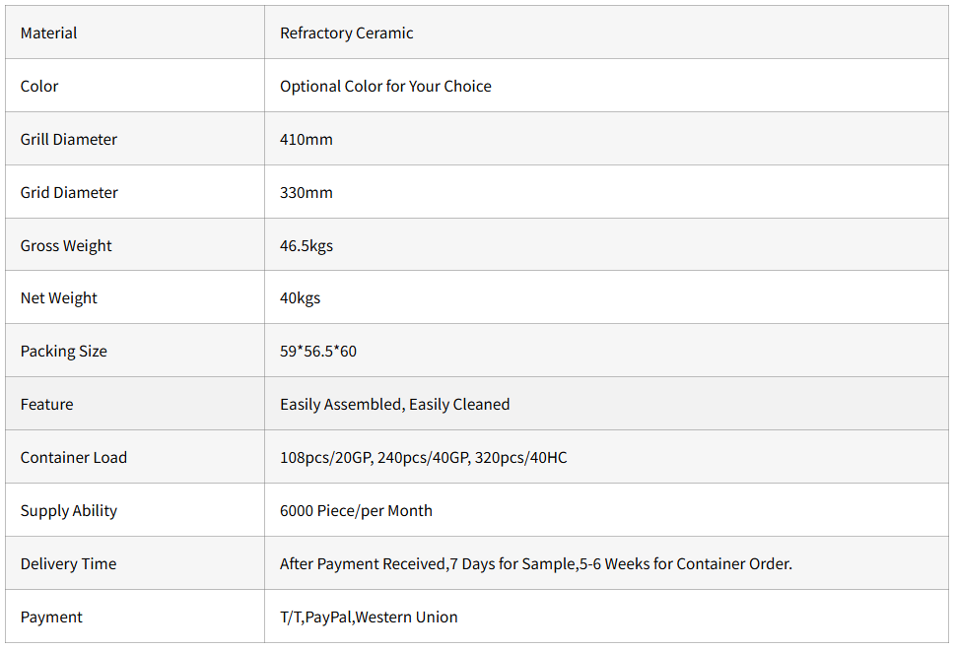956x650 pixels.
Task: Select the Delivery Time details text
Action: point(535,564)
